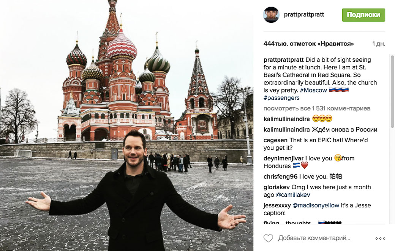This screenshot has height=251, width=395.
Task: Click the Добавьте комментарий input field
Action: 314,238
